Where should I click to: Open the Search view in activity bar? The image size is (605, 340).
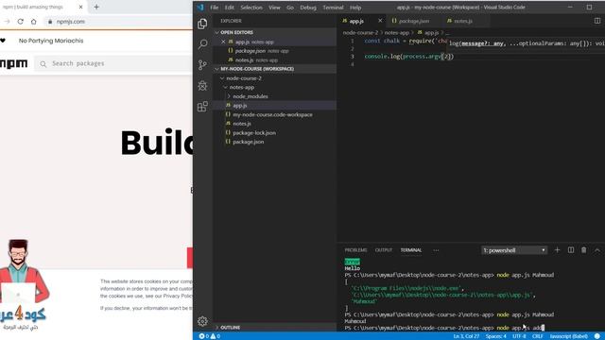tap(202, 44)
